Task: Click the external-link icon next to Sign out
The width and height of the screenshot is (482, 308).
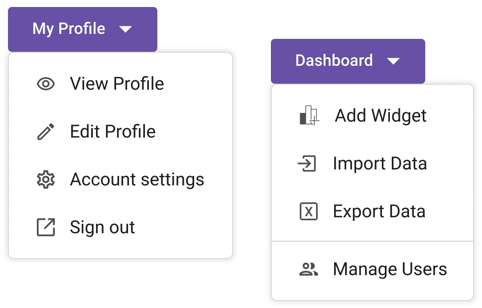Action: click(x=45, y=227)
